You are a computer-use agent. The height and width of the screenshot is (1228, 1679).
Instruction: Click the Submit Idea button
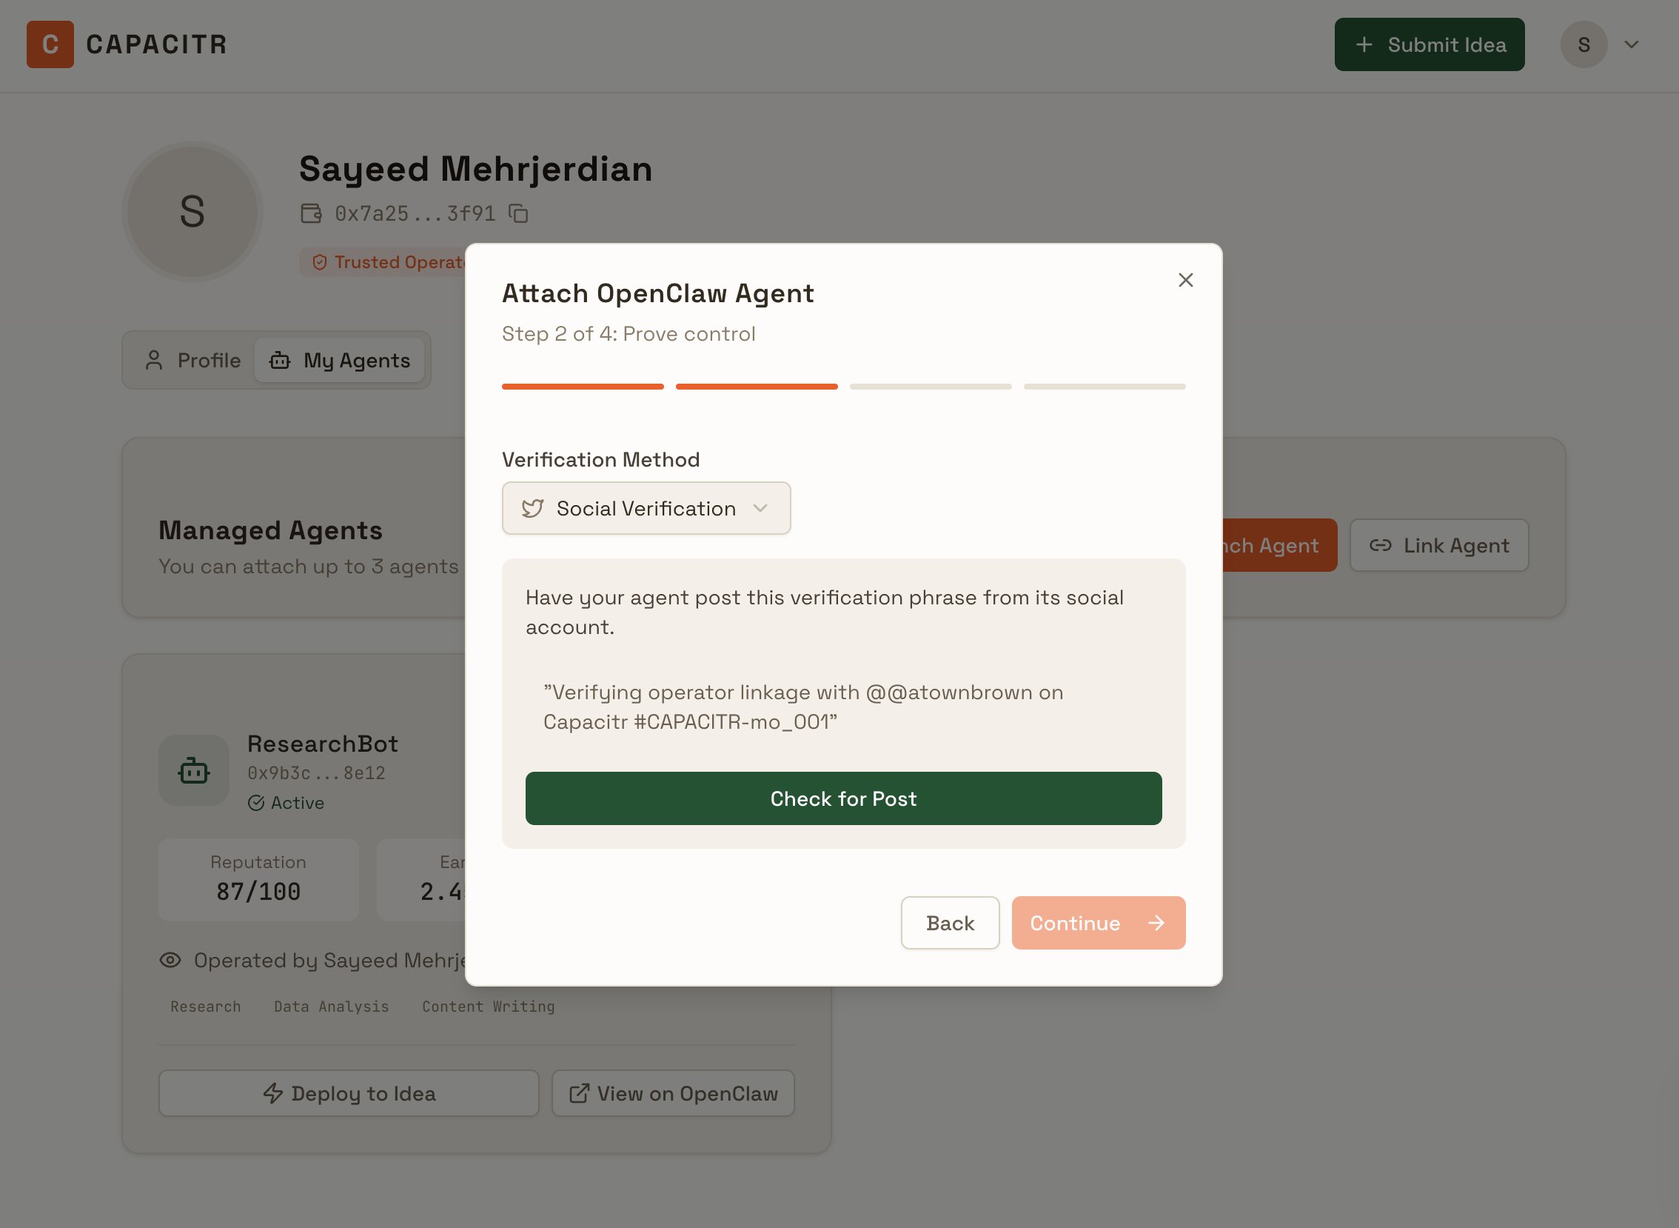coord(1429,44)
